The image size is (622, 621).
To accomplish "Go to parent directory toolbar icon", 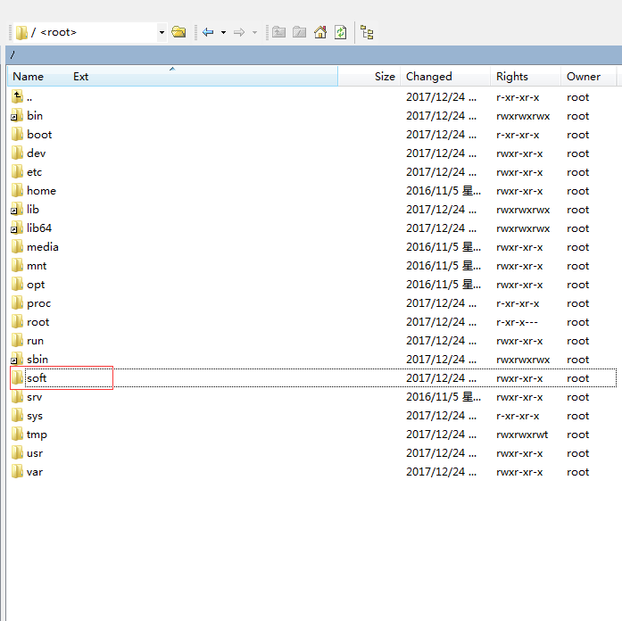I will [x=278, y=32].
